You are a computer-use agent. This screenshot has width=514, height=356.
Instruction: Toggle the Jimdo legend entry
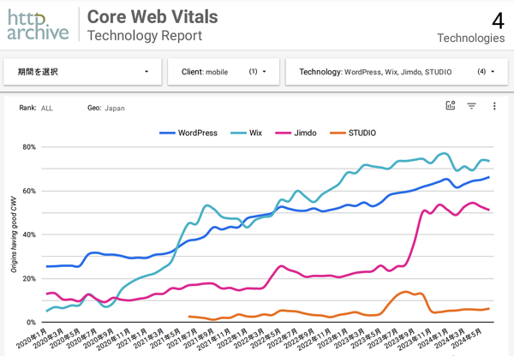pyautogui.click(x=296, y=133)
